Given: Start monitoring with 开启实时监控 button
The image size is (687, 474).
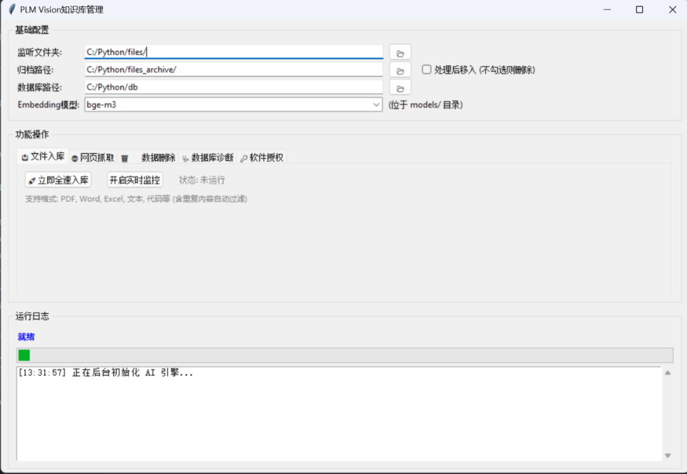Looking at the screenshot, I should [x=135, y=180].
